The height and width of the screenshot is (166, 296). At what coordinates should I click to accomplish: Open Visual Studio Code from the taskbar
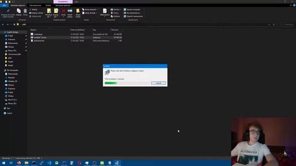[x=49, y=163]
